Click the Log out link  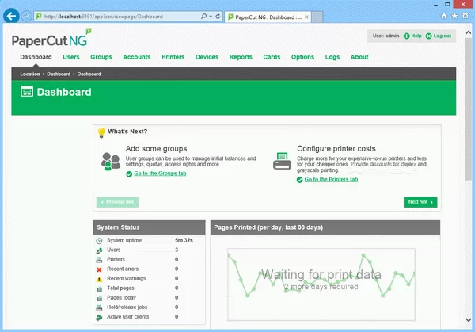[x=439, y=36]
